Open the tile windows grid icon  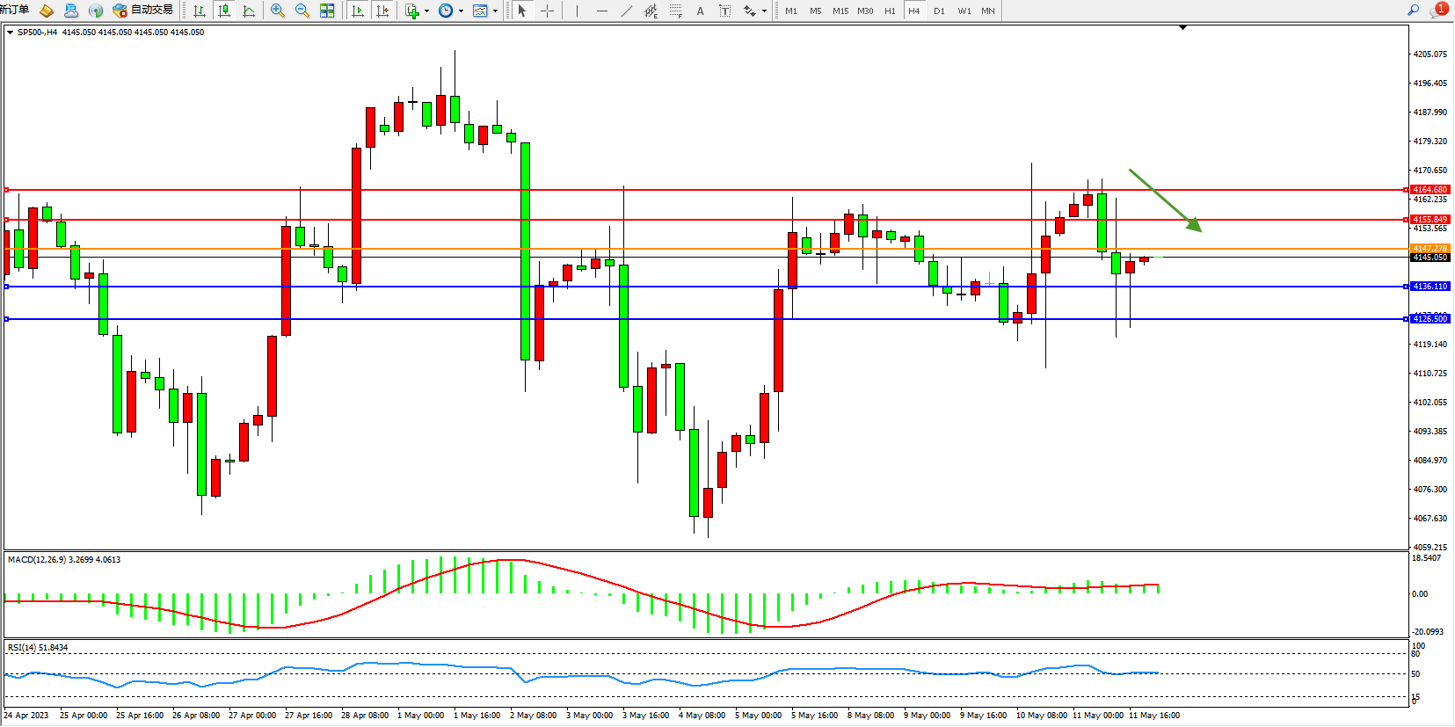coord(327,11)
